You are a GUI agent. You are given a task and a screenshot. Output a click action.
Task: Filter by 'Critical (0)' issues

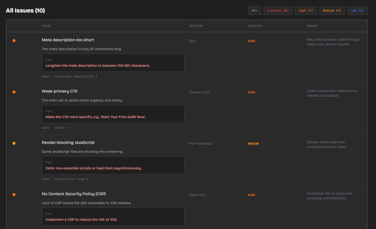[278, 10]
